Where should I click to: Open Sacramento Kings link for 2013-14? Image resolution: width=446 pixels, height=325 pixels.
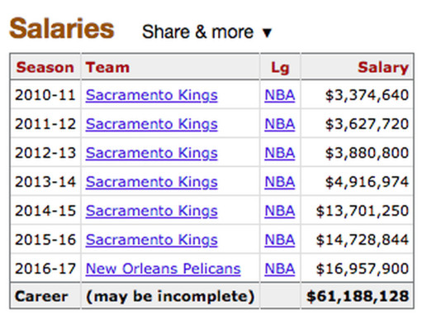152,182
